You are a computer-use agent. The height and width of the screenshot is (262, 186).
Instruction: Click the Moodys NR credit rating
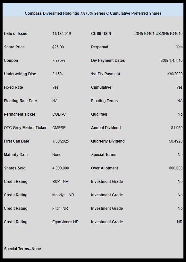63,195
